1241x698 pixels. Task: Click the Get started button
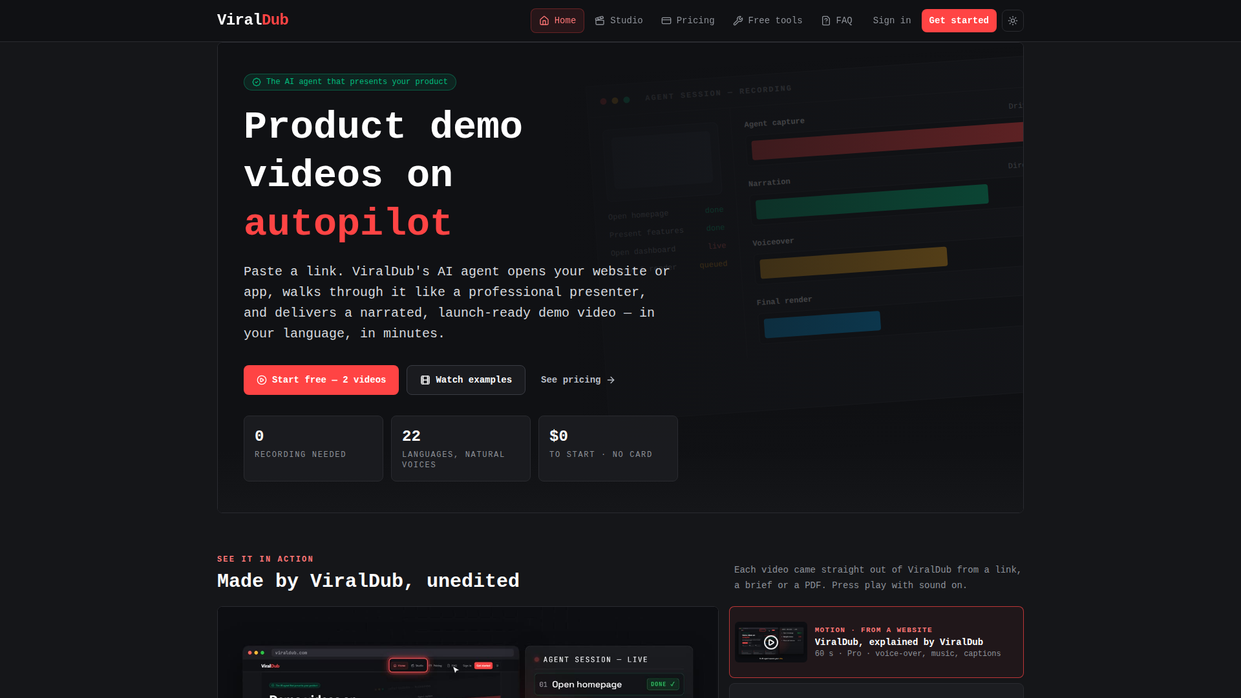959,21
